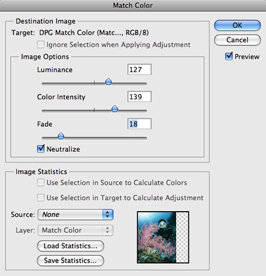
Task: Enable Use Selection in Source to Calculate Colors
Action: coord(40,182)
